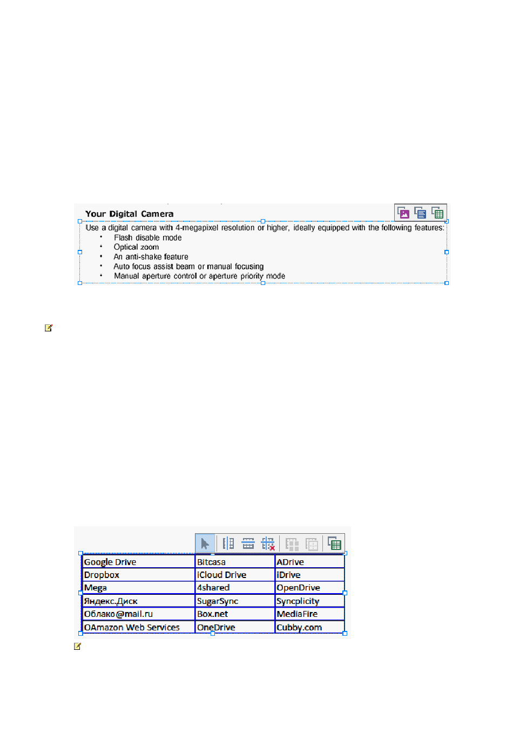Select the "Mega" table cell
The image size is (513, 734).
(138, 588)
